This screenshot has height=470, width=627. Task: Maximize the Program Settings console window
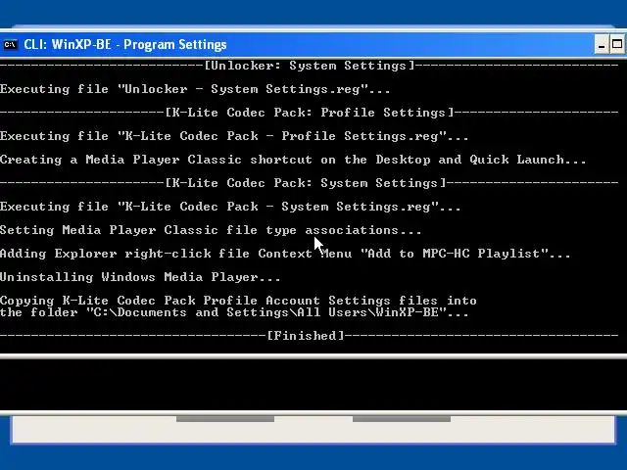[x=617, y=44]
